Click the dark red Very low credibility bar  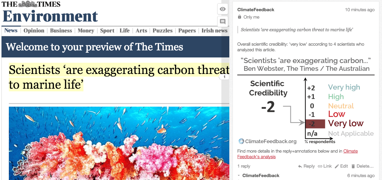[x=315, y=124]
